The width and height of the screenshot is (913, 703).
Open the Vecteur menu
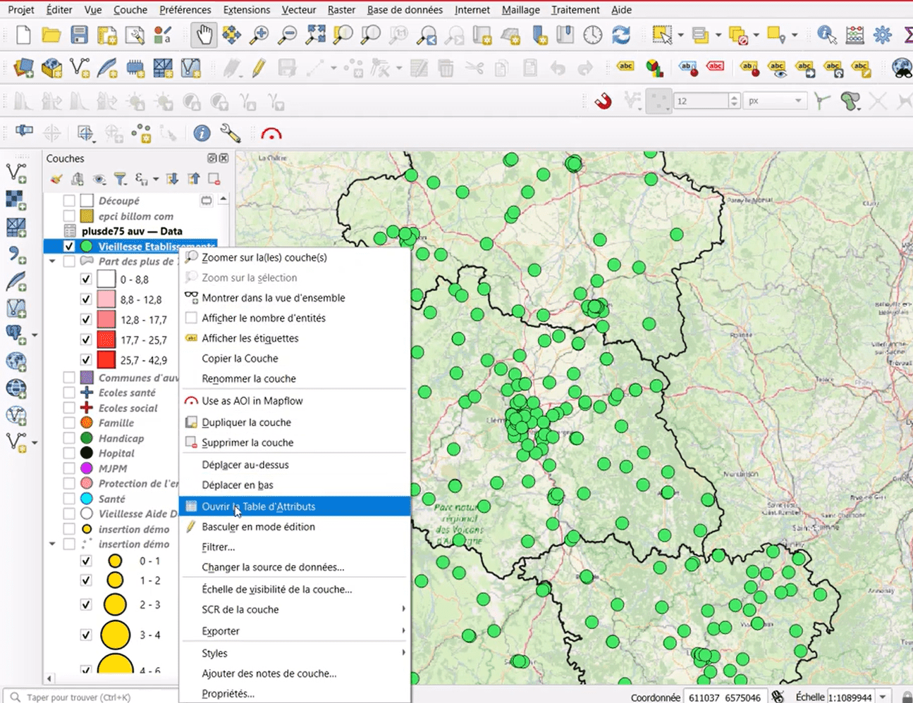click(x=298, y=10)
